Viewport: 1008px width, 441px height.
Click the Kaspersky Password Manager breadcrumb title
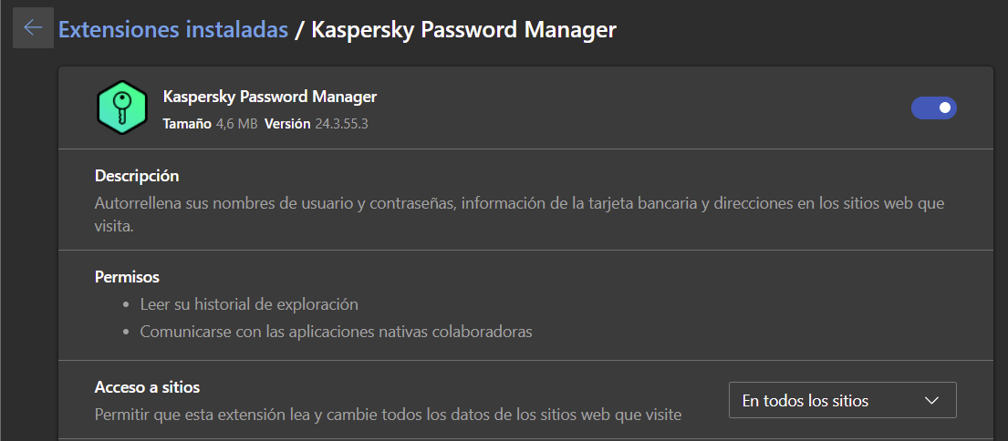tap(463, 29)
